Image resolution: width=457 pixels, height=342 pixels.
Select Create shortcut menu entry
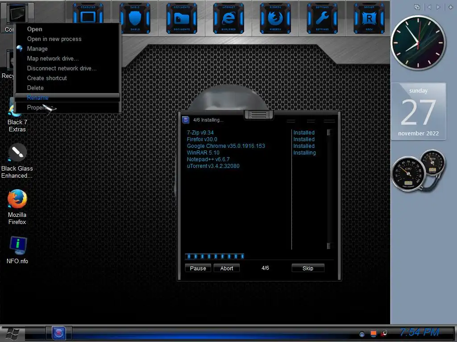click(x=67, y=78)
